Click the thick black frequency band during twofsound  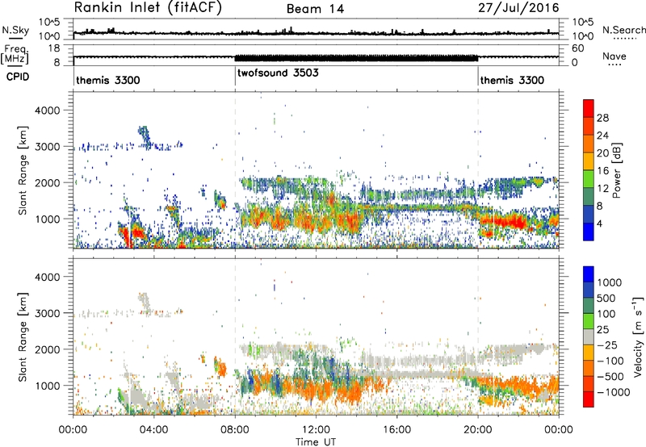click(x=356, y=58)
